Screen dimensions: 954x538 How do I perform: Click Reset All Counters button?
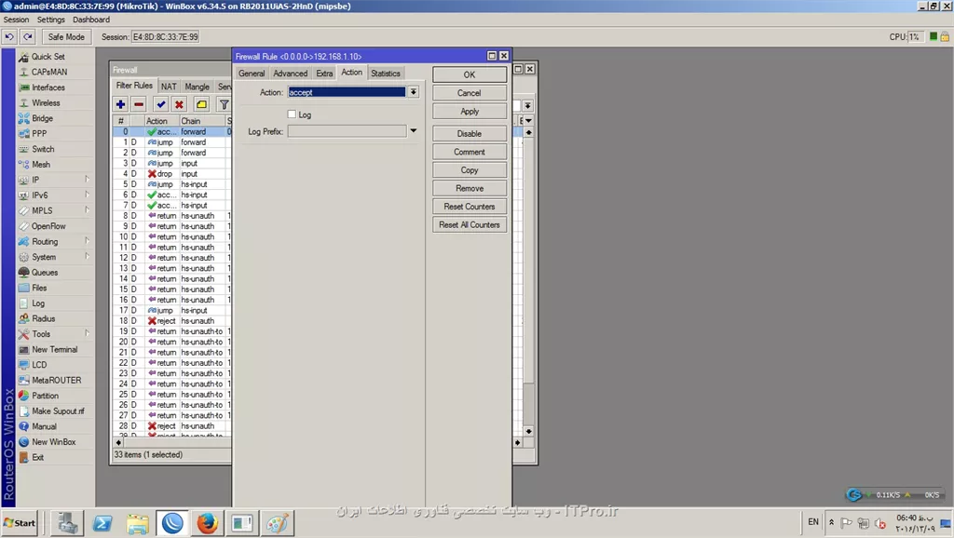click(x=470, y=225)
